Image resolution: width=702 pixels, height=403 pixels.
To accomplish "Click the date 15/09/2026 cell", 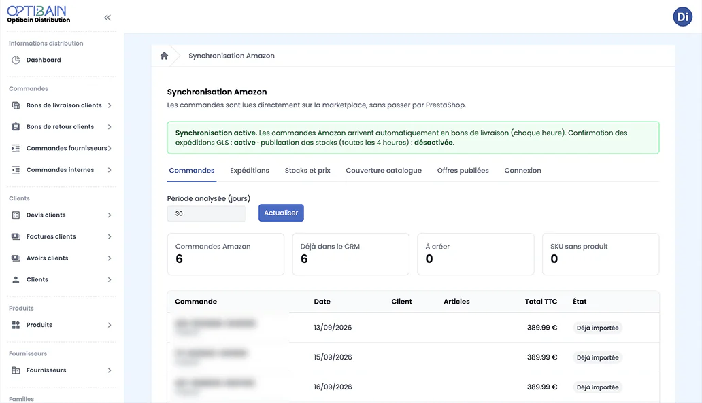I will coord(333,357).
